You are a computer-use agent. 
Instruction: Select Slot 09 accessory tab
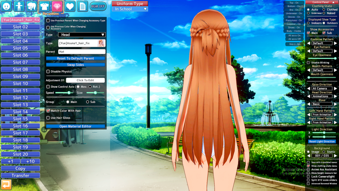pos(20,76)
